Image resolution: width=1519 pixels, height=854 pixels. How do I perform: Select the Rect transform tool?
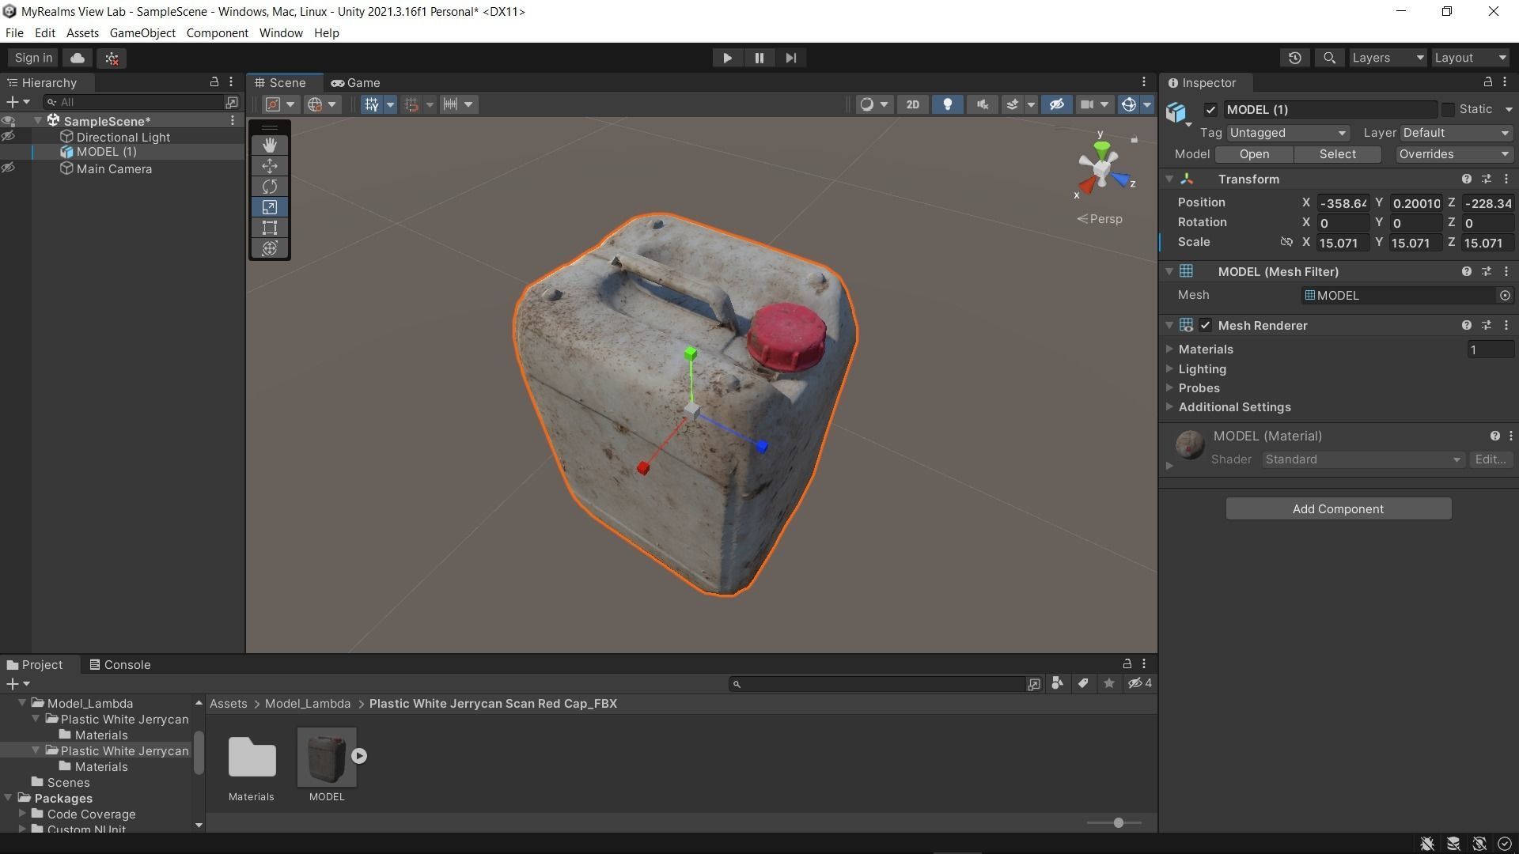(x=270, y=228)
